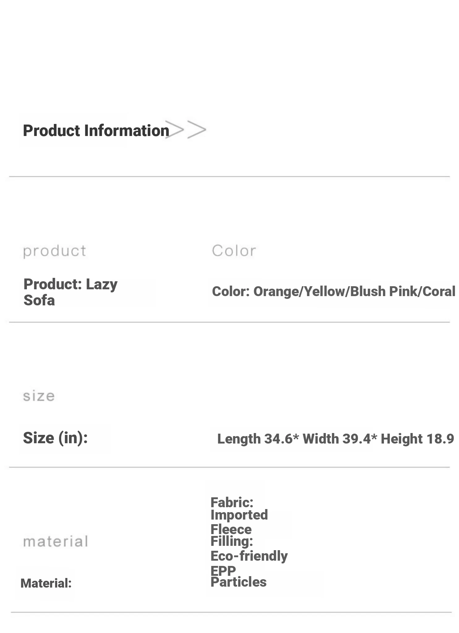Screen dimensions: 459x633
Task: Click the "Fabric:" text line
Action: pyautogui.click(x=232, y=503)
